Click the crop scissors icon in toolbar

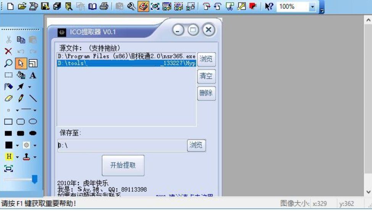(x=230, y=6)
